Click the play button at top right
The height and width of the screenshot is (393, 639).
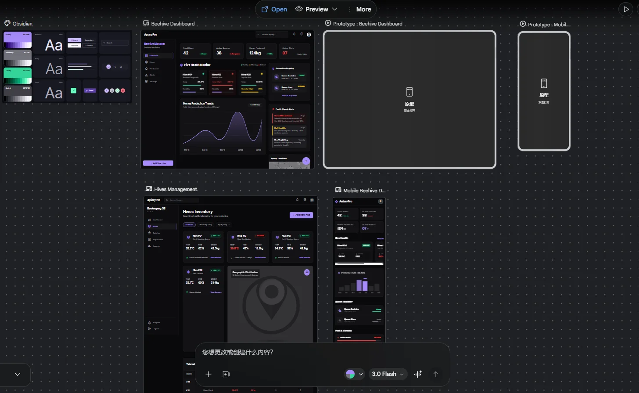625,9
